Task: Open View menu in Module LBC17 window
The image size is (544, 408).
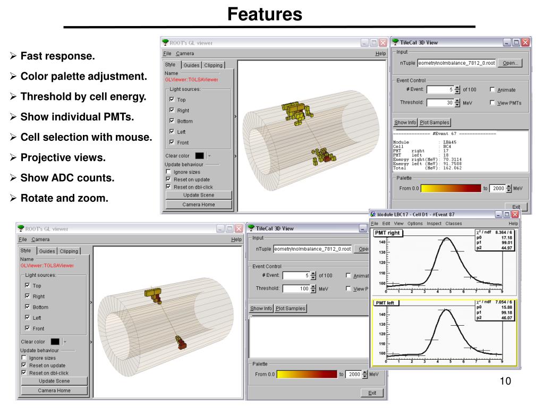Action: (x=398, y=224)
